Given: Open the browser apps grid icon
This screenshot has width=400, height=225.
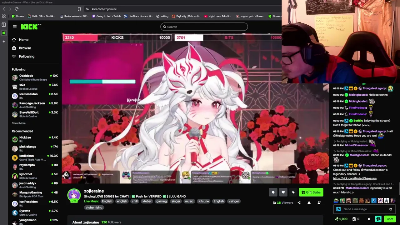Looking at the screenshot, I should [x=4, y=16].
